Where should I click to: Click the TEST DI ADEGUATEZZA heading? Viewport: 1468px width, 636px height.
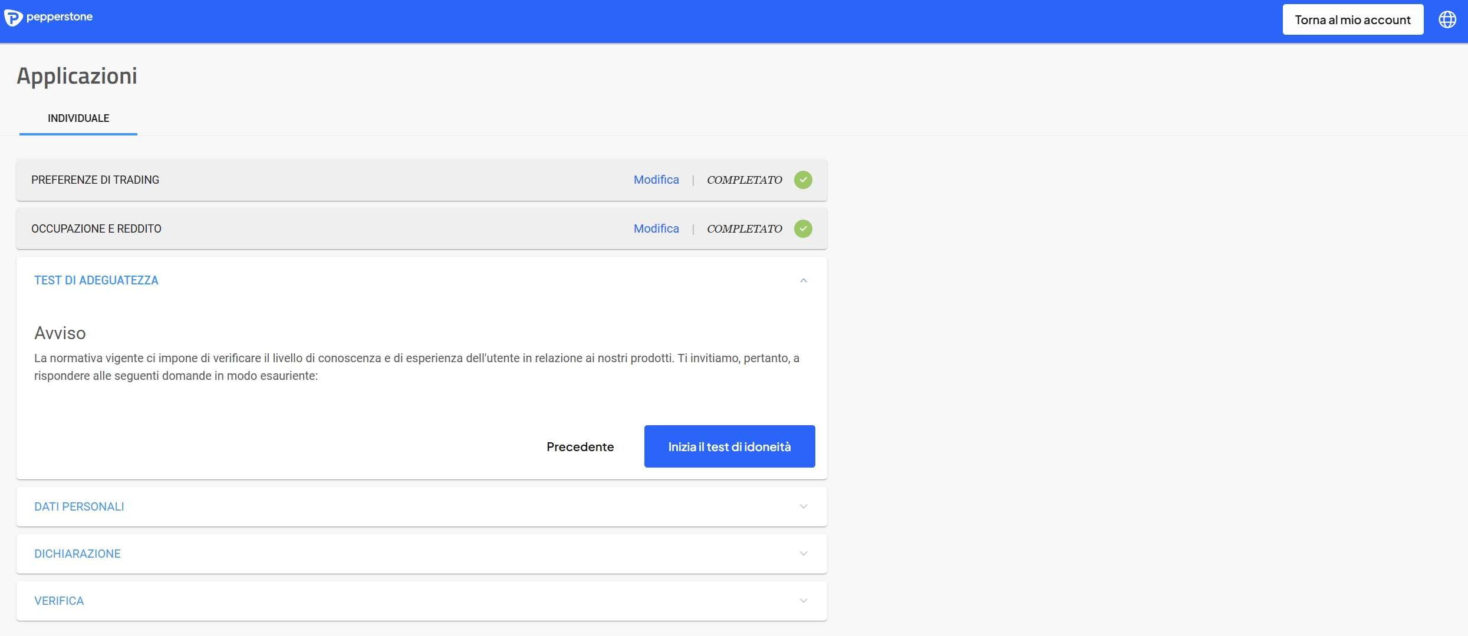pyautogui.click(x=96, y=280)
